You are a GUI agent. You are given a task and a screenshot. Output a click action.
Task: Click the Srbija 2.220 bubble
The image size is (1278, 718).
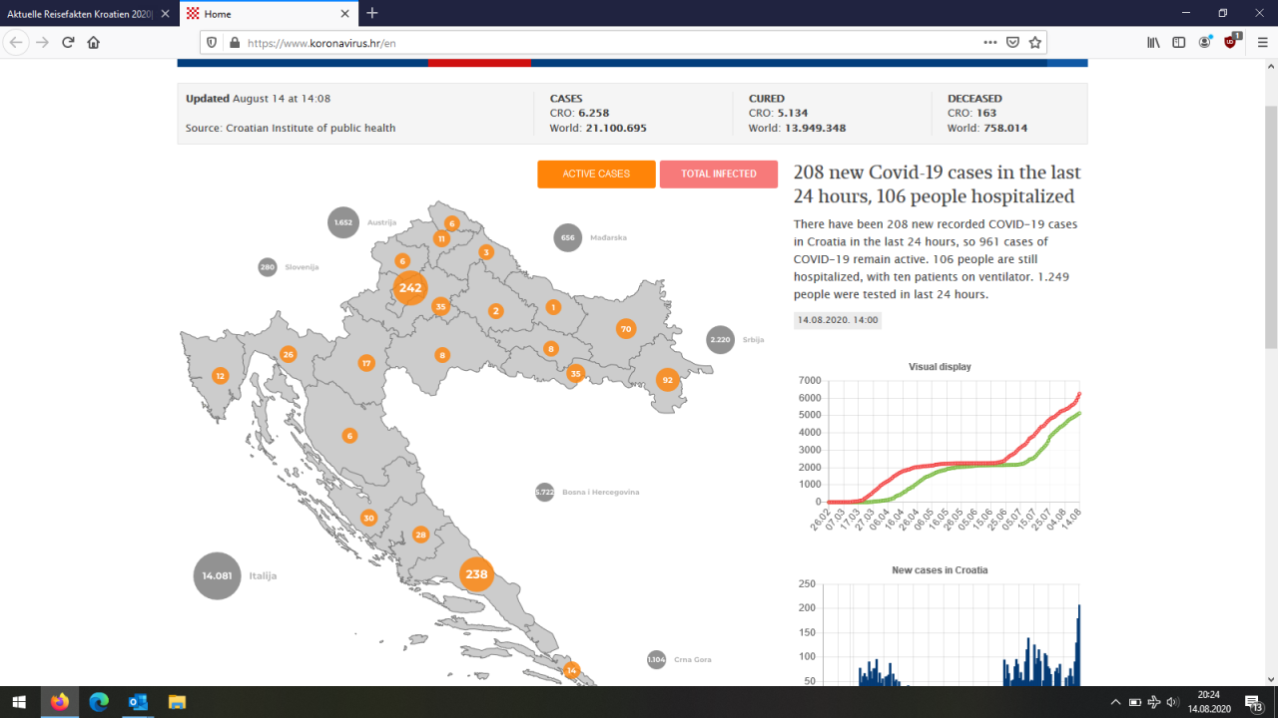[721, 340]
